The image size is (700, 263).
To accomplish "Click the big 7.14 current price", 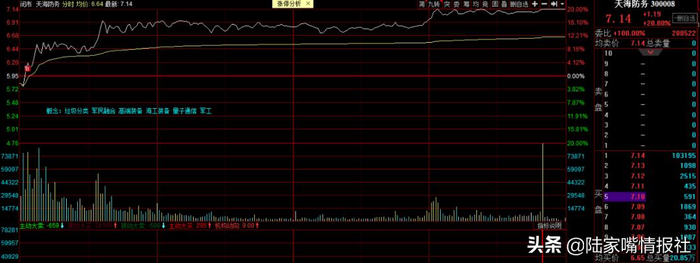I will 618,19.
